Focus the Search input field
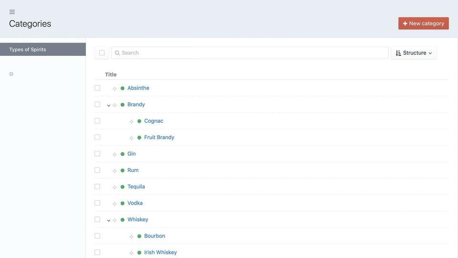This screenshot has width=458, height=258. tap(250, 53)
